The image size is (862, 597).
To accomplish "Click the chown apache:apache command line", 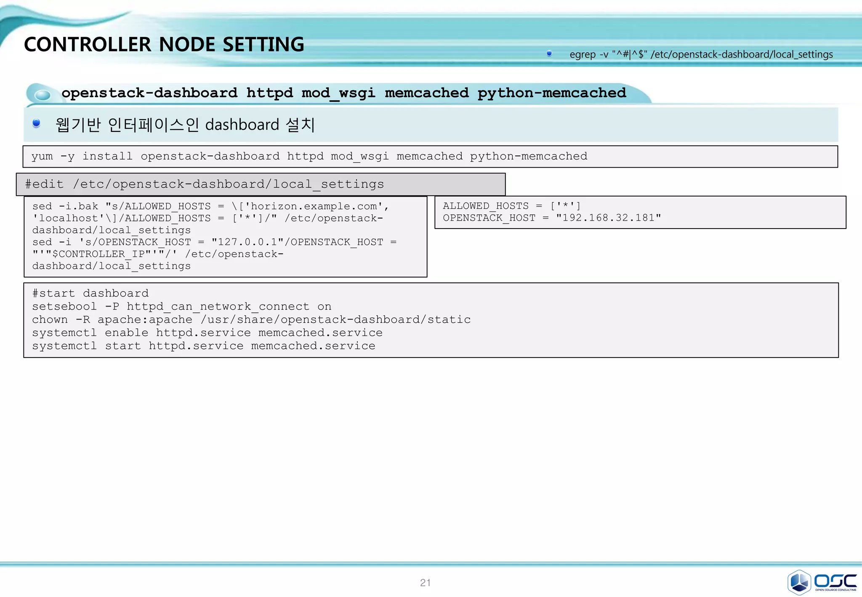I will click(251, 320).
